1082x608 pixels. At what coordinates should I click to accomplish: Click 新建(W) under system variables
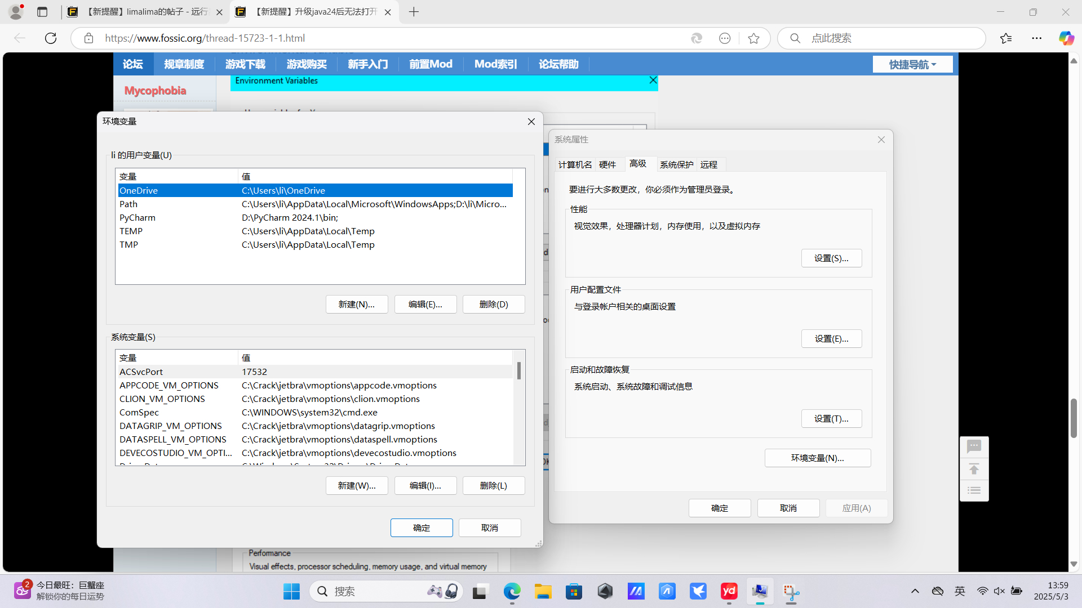click(356, 485)
